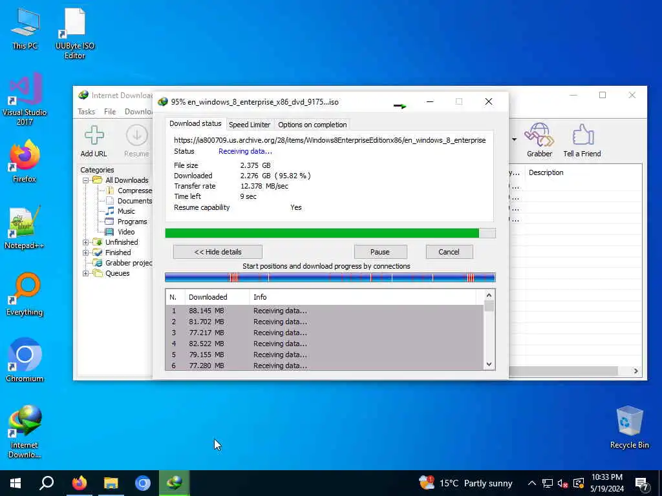Screen dimensions: 662x496
Task: Select connection row 6 with 77.280 MB
Action: [325, 366]
